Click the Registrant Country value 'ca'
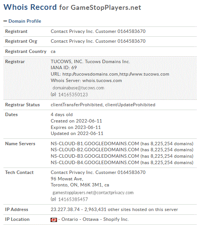Viewport: 197px width, 225px height. tap(53, 51)
